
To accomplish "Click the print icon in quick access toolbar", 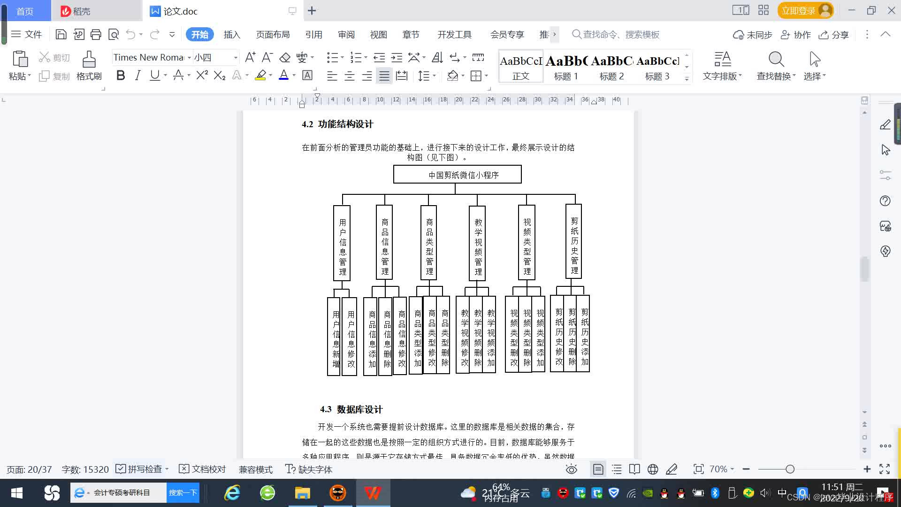I will pos(96,34).
